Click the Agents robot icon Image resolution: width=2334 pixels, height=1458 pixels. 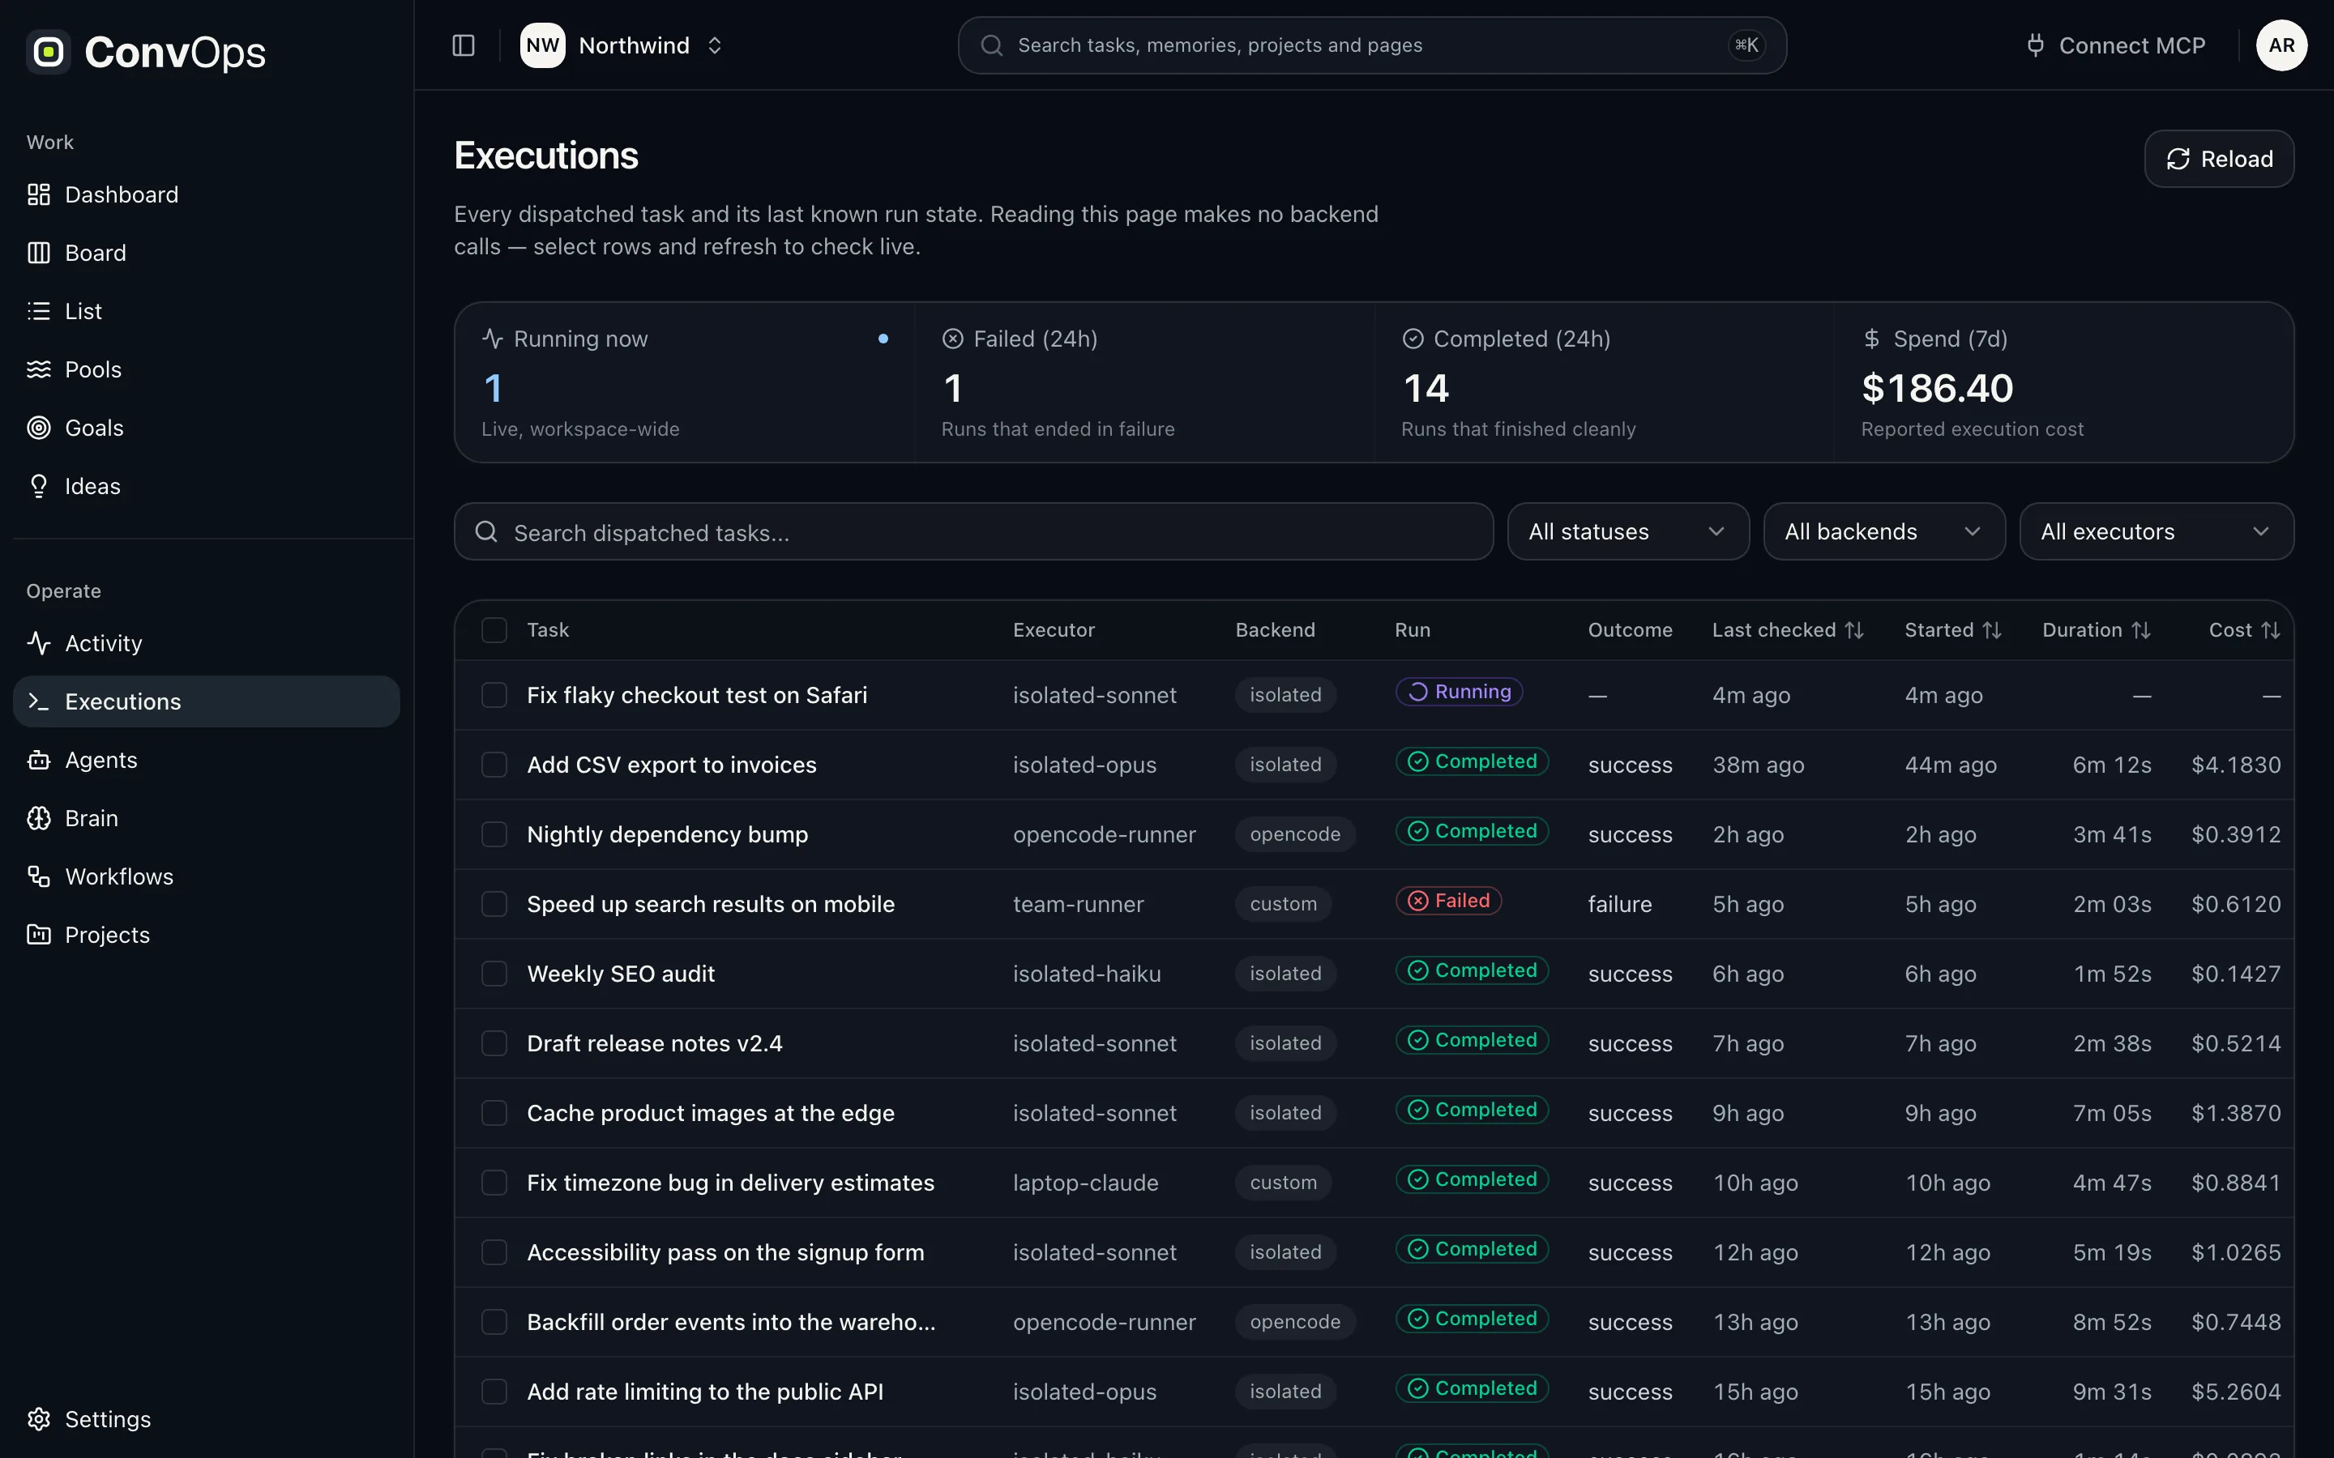click(x=39, y=760)
